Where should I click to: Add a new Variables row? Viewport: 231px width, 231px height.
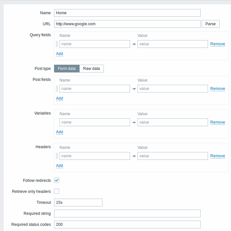point(60,132)
